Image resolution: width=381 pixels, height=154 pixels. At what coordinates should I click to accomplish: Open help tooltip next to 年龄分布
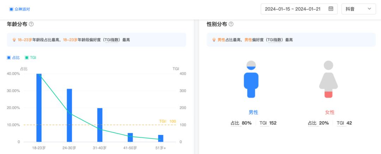tap(31, 24)
